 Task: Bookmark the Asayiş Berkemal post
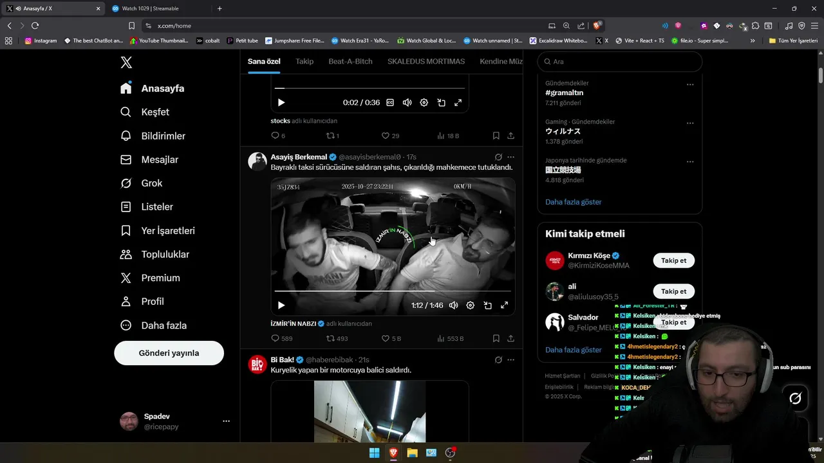pos(496,338)
